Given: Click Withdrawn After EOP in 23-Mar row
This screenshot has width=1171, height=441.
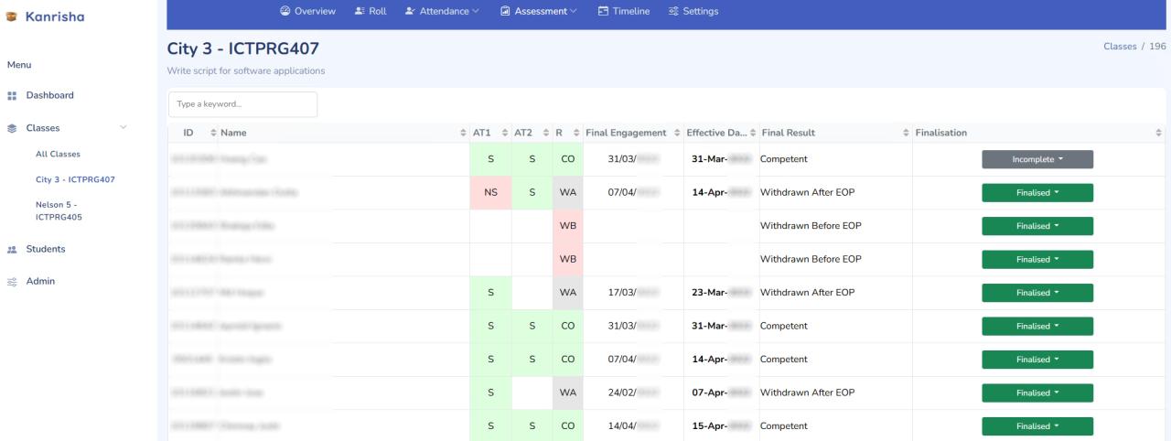Looking at the screenshot, I should tap(807, 293).
